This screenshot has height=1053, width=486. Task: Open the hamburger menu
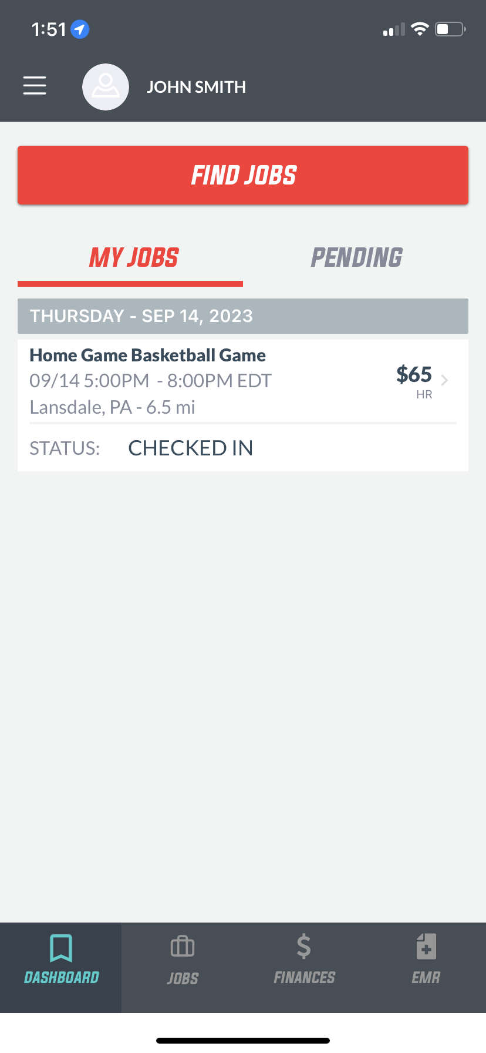click(x=35, y=86)
